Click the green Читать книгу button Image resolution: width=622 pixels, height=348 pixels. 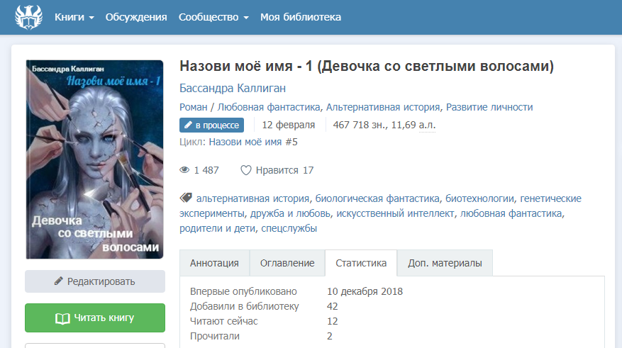[x=95, y=318]
